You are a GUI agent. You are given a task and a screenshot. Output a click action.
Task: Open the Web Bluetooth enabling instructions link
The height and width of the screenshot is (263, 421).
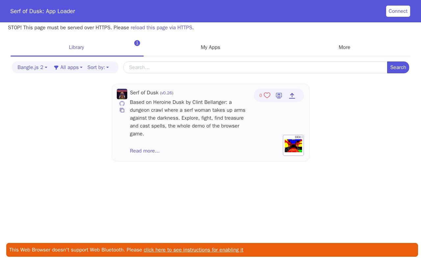click(193, 250)
